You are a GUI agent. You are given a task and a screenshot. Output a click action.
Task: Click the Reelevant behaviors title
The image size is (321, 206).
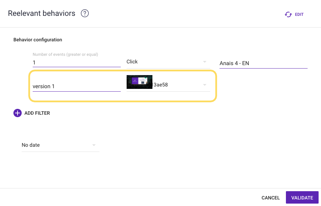point(42,13)
